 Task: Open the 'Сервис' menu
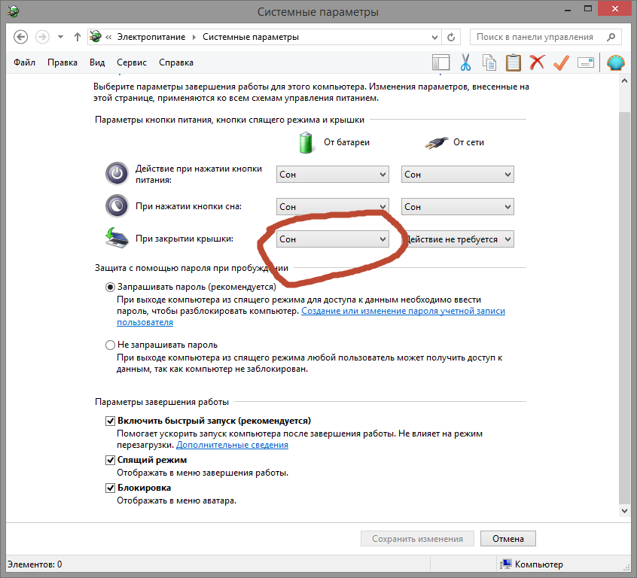(132, 62)
